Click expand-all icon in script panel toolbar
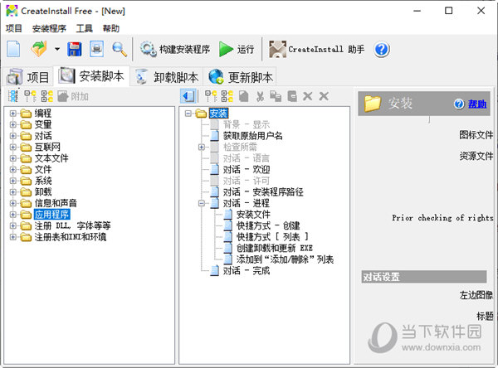Image resolution: width=498 pixels, height=368 pixels. pyautogui.click(x=211, y=96)
